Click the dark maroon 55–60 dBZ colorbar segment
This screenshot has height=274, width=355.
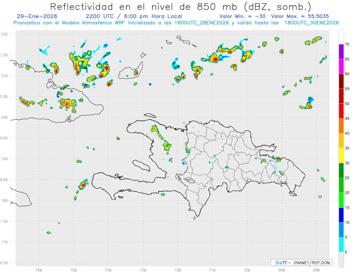[x=341, y=81]
